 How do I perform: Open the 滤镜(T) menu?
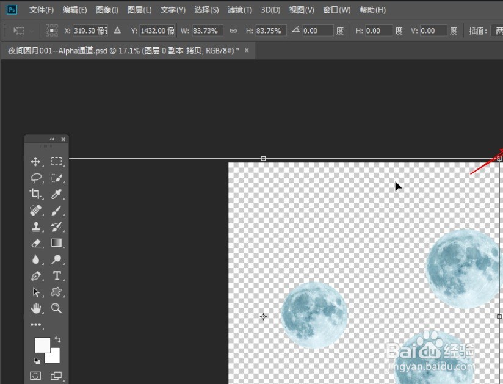click(240, 10)
